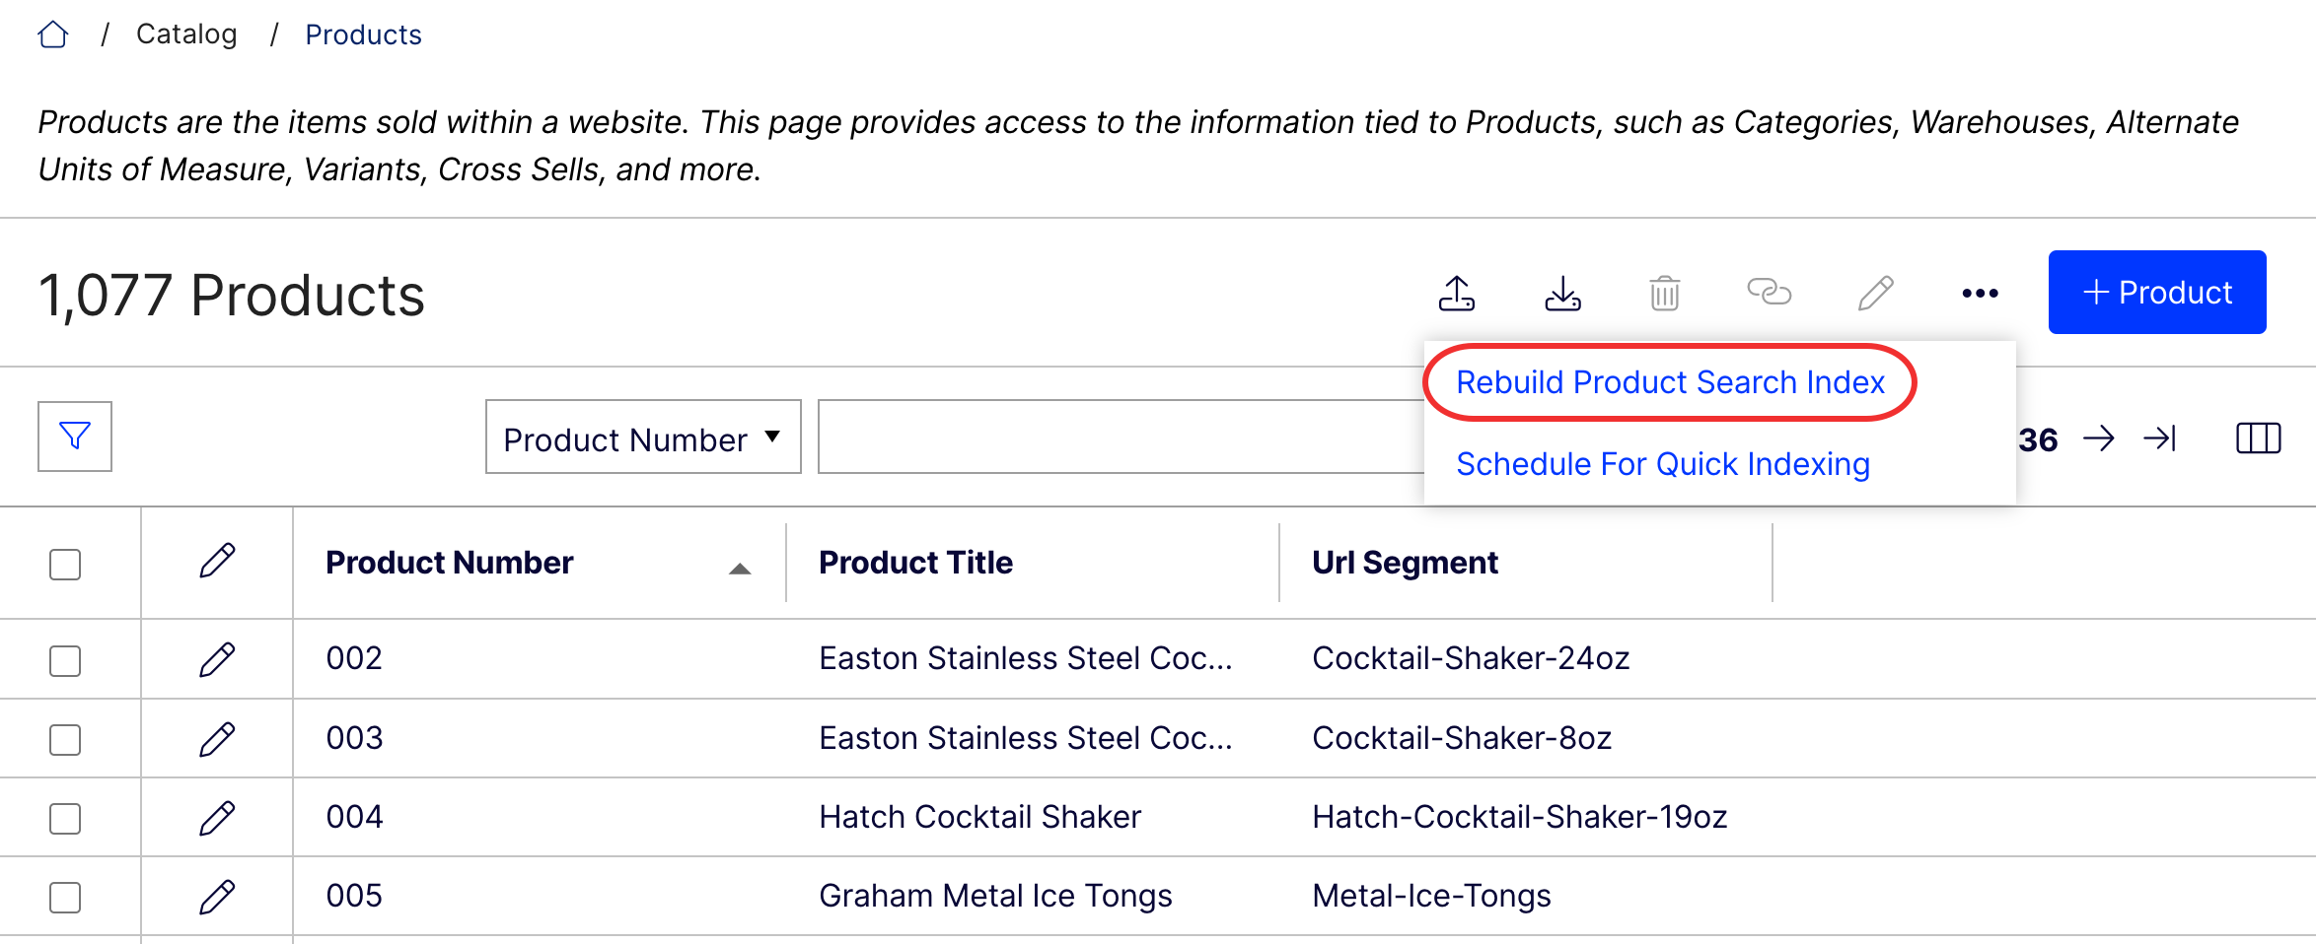This screenshot has height=944, width=2316.
Task: Check the row checkbox for product 005
Action: pyautogui.click(x=64, y=895)
